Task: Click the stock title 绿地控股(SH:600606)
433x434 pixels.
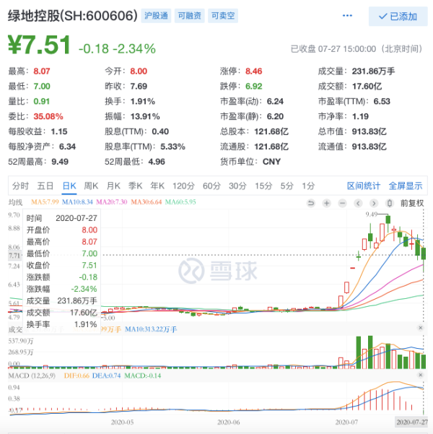Action: click(x=73, y=15)
